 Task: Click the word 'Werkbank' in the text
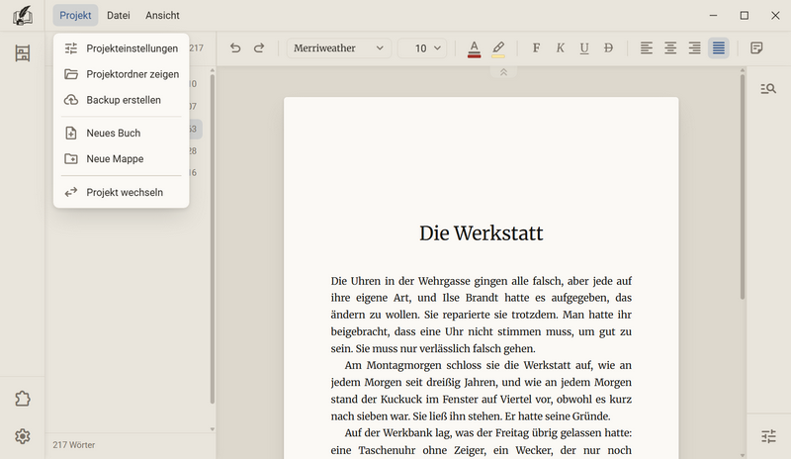405,432
